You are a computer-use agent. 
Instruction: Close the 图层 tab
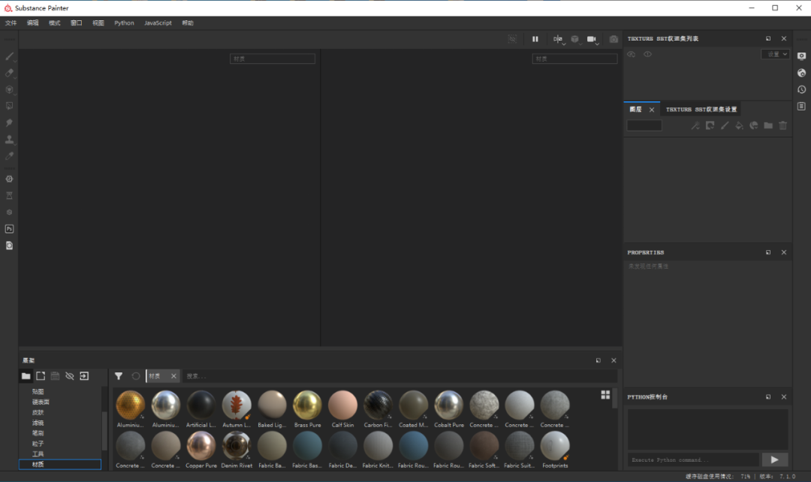[652, 110]
